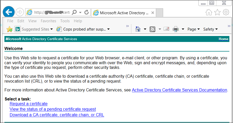Click the Welcome heading text
Image resolution: width=233 pixels, height=123 pixels.
tap(14, 48)
